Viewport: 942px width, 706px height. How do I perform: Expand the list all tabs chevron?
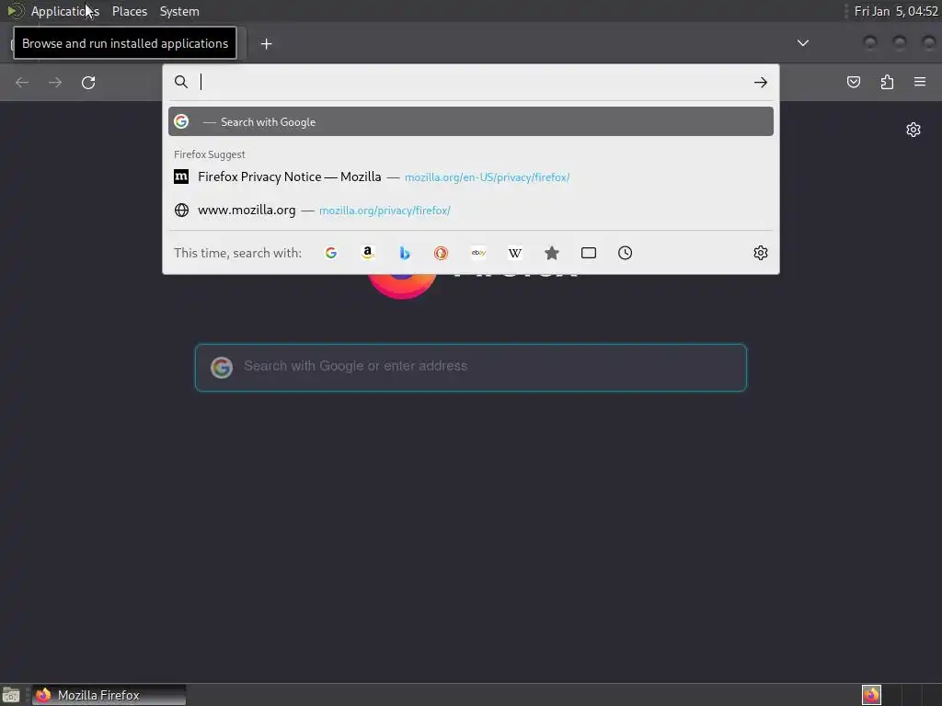802,42
